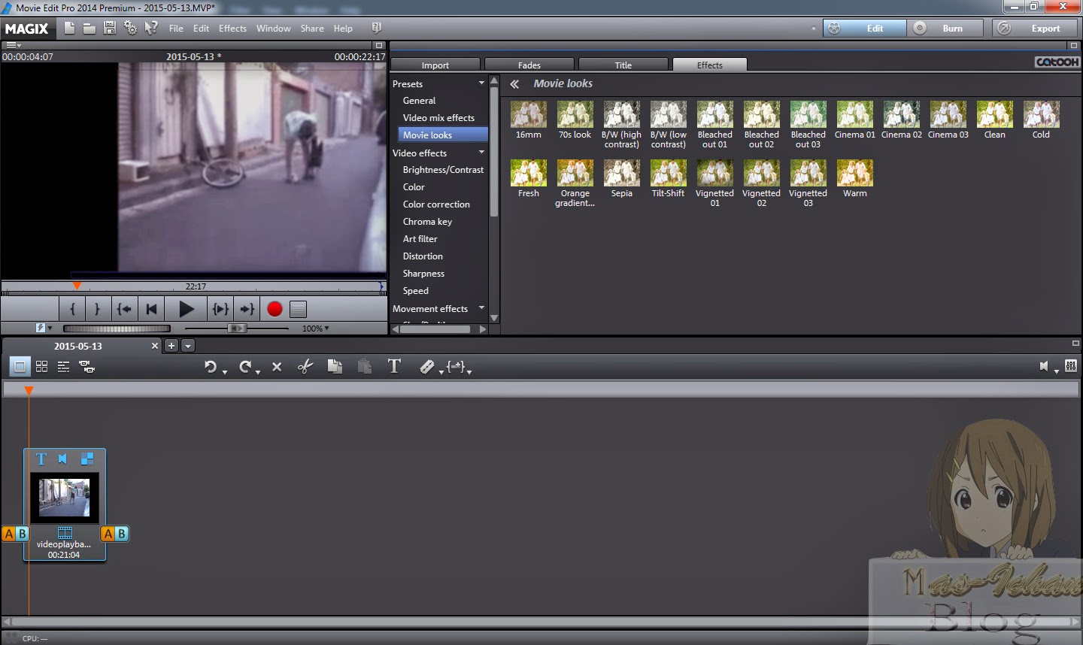Click the audio speaker icon on the clip
This screenshot has width=1083, height=645.
click(x=63, y=459)
